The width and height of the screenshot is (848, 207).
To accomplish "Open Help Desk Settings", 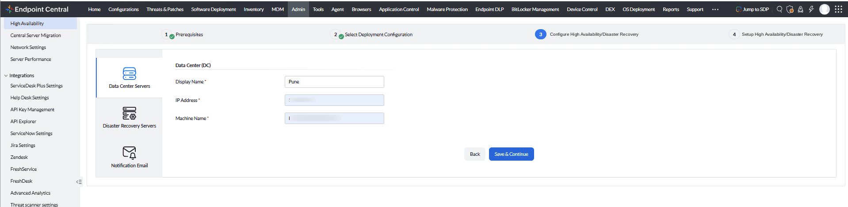I will (30, 98).
